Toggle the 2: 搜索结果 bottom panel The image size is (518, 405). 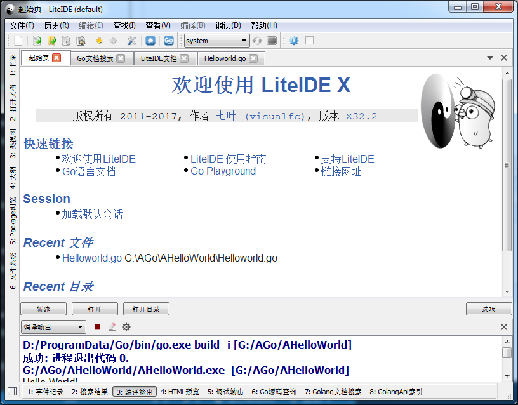tap(90, 392)
